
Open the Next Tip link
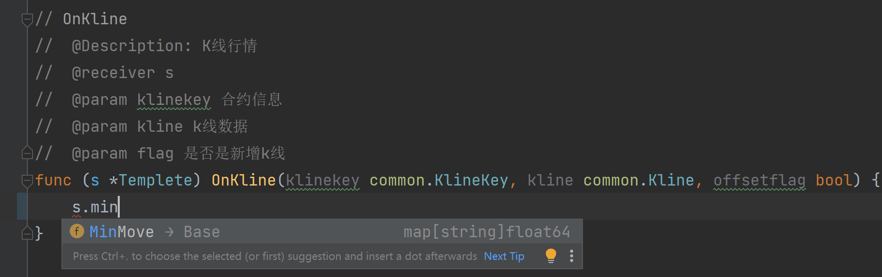(x=503, y=256)
